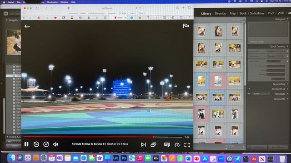The width and height of the screenshot is (291, 163).
Task: Toggle the Library filter lock icon
Action: pos(244,19)
